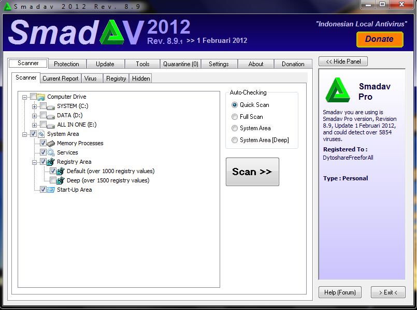
Task: Click the Default registry values icon
Action: [x=61, y=171]
